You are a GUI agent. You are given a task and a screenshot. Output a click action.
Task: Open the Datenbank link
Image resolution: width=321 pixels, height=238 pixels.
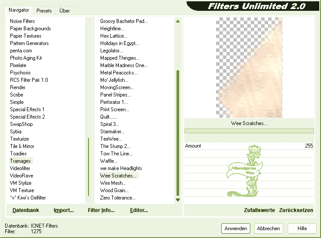pos(26,210)
